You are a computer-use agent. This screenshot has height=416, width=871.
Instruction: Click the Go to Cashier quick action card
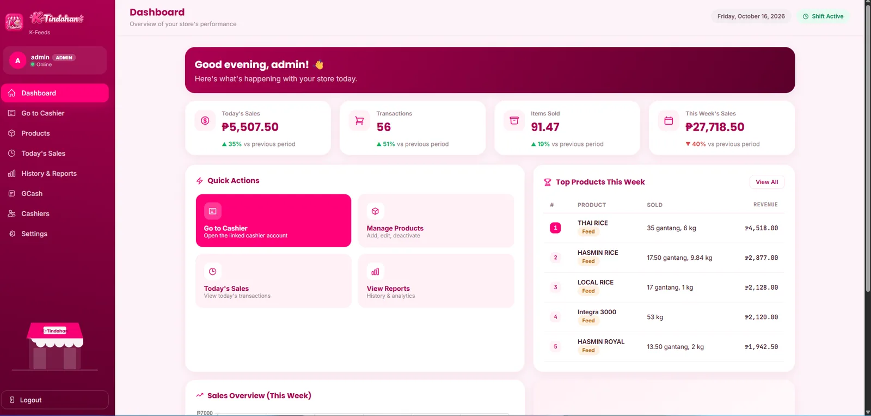click(x=273, y=221)
